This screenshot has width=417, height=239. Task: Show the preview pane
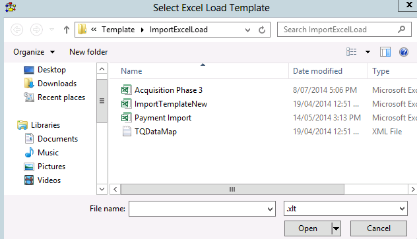tap(385, 52)
